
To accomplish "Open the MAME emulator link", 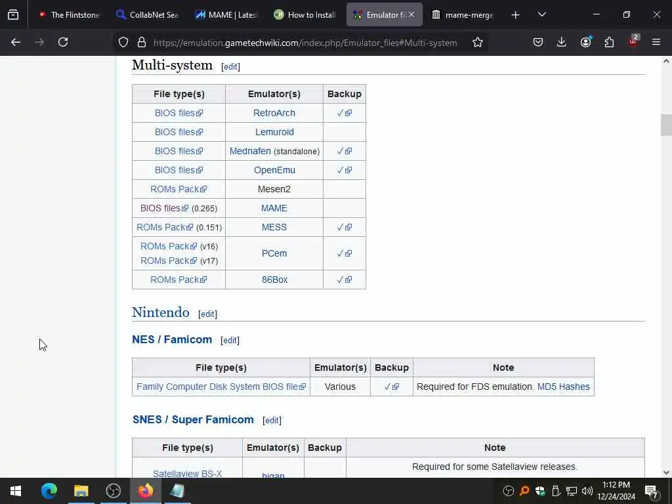I will (x=274, y=208).
